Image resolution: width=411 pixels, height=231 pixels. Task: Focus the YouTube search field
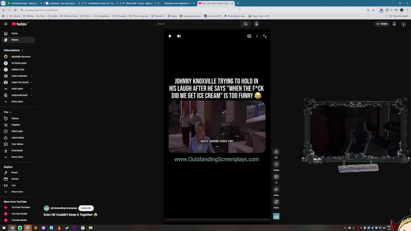(197, 24)
